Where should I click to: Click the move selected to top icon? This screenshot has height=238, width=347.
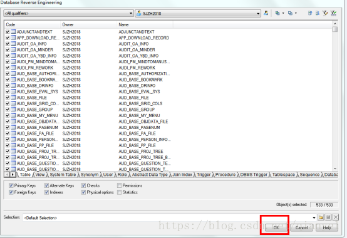[x=310, y=13]
